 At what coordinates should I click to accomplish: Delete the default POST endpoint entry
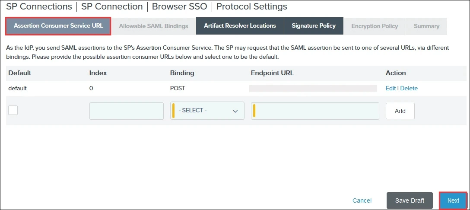pos(409,88)
